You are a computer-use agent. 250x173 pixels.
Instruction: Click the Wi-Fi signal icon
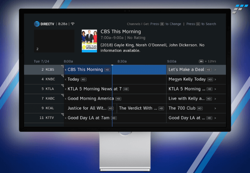(x=73, y=24)
